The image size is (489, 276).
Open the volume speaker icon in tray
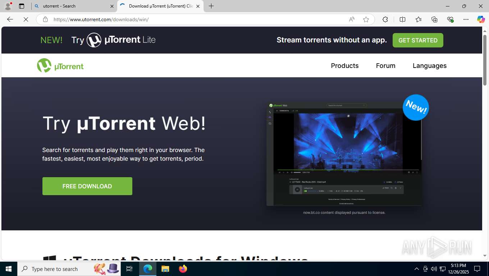434,269
